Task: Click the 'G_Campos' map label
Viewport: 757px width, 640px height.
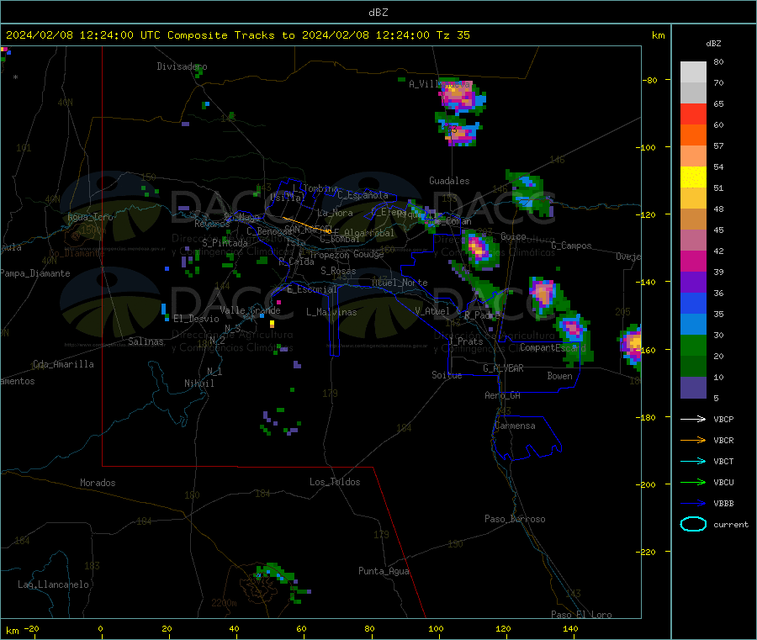Action: pos(571,246)
